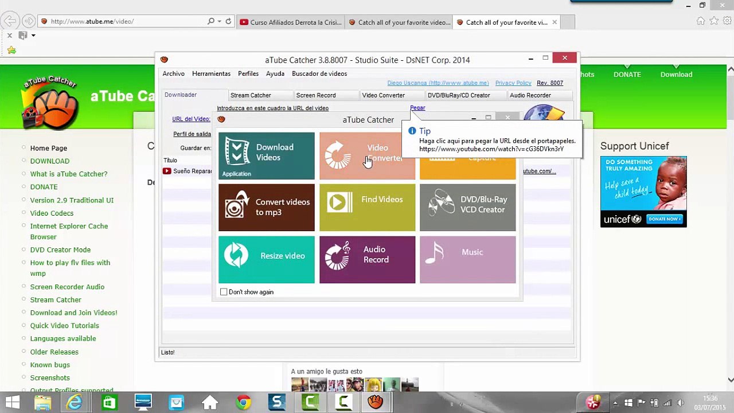This screenshot has height=413, width=734.
Task: Select the Video Converter tile
Action: (367, 155)
